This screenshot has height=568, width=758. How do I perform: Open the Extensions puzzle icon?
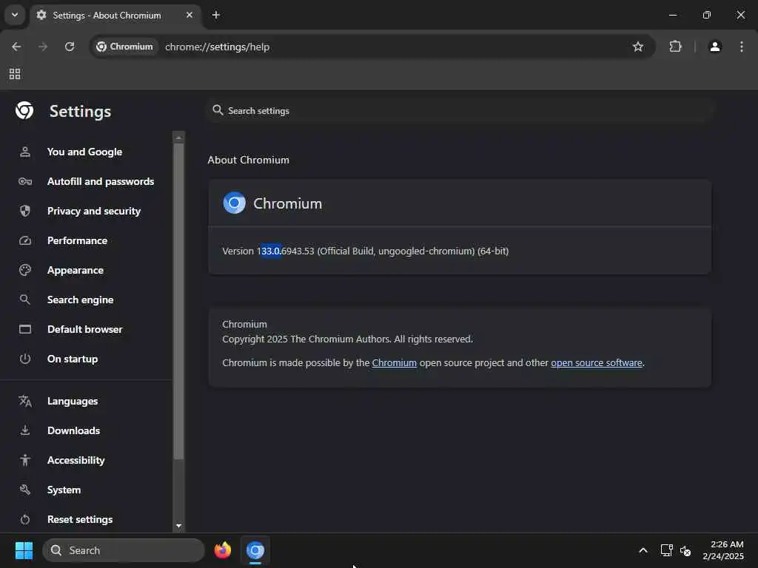click(x=675, y=47)
